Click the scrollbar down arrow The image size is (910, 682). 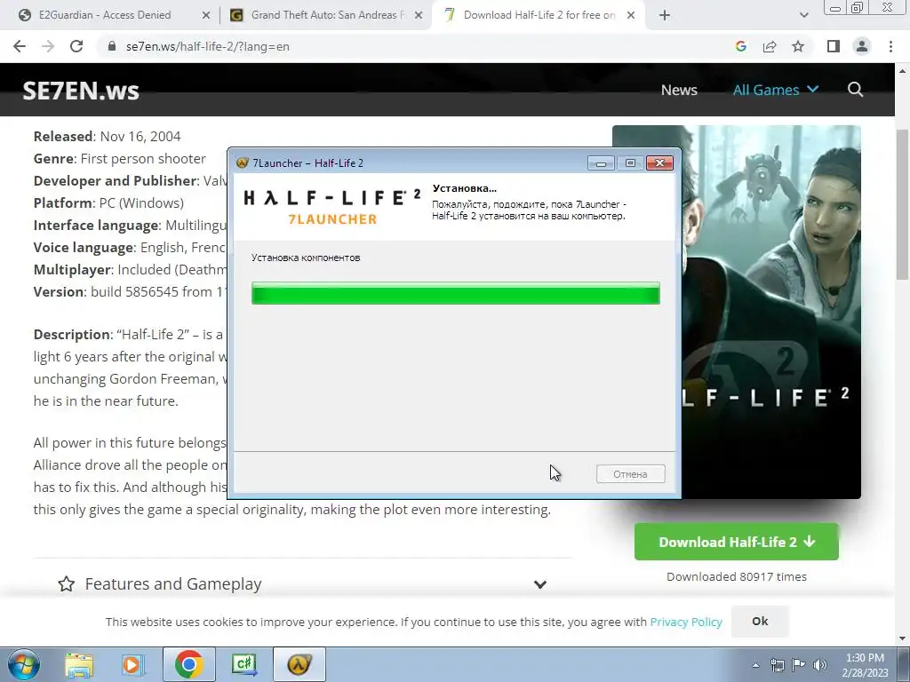click(x=902, y=639)
